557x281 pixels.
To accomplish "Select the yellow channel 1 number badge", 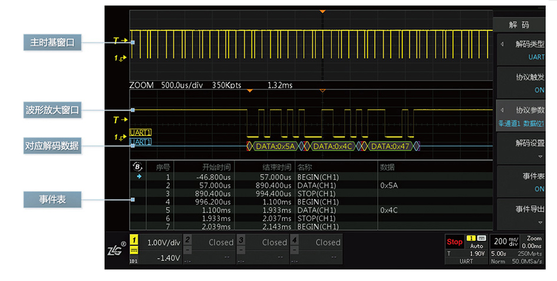I will [134, 240].
